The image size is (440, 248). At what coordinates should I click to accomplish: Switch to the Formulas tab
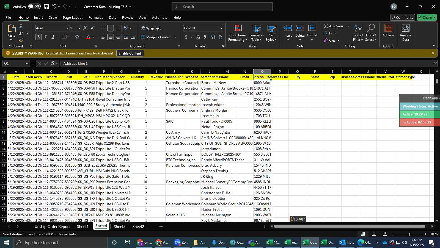96,17
